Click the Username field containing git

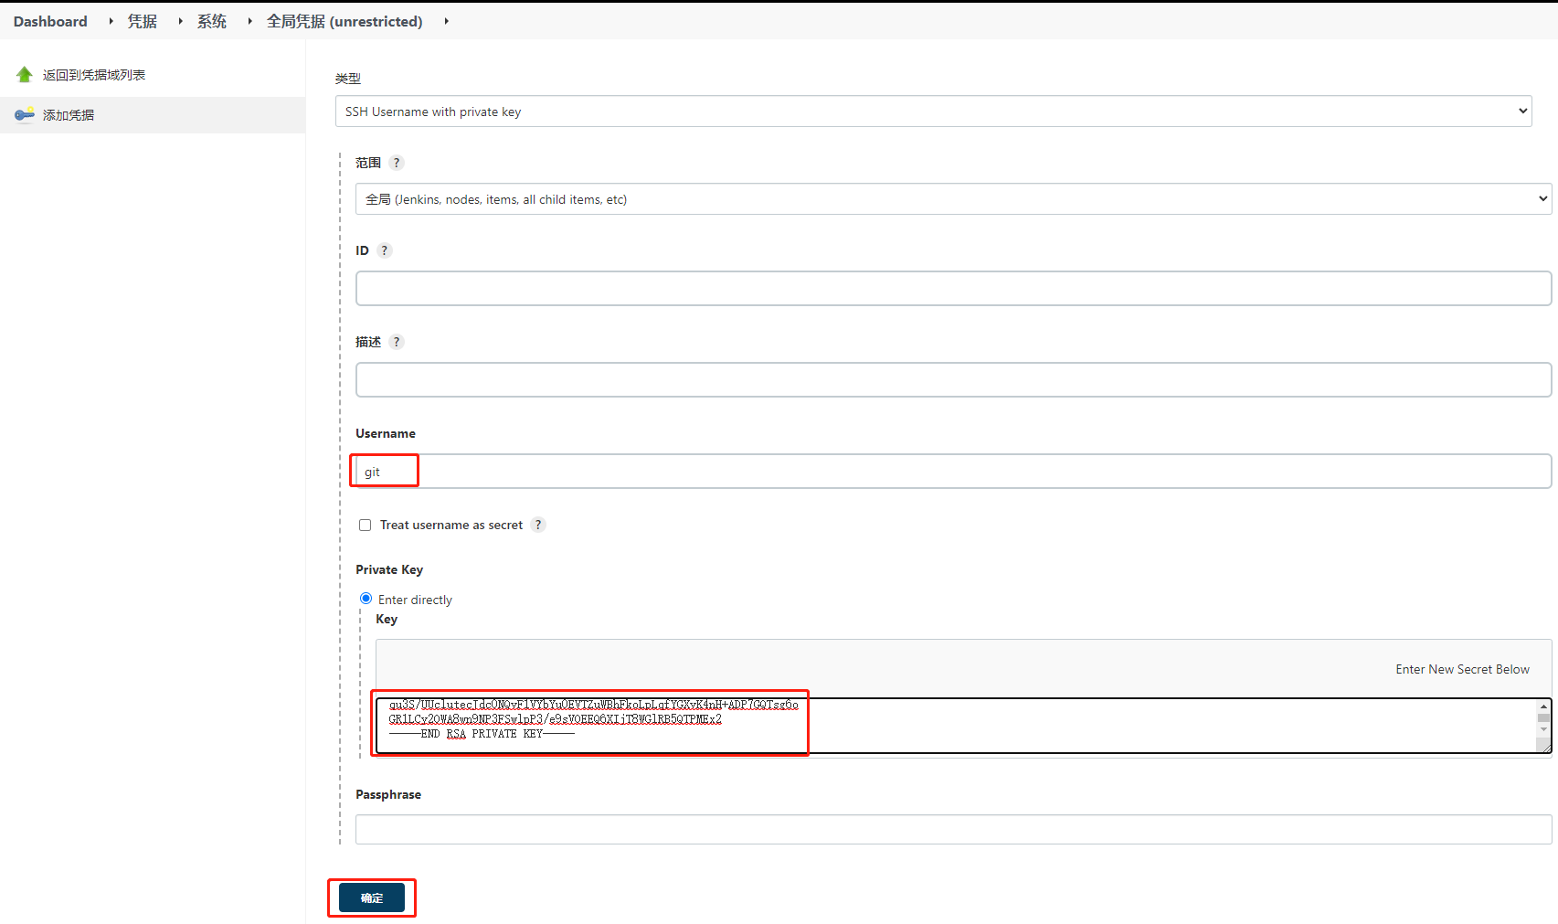coord(953,472)
